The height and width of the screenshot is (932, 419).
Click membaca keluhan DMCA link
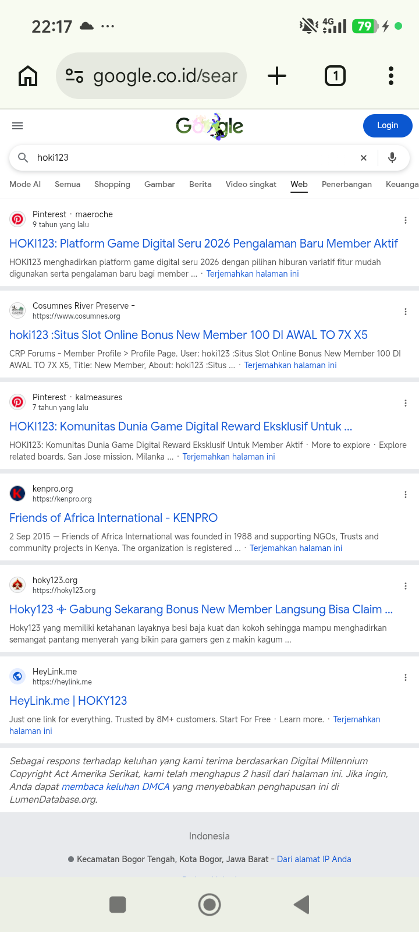(115, 786)
